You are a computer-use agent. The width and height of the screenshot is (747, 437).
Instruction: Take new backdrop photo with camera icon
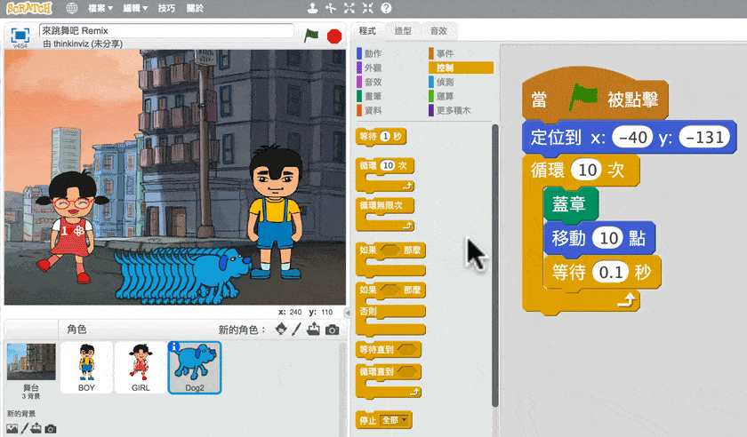click(x=51, y=429)
